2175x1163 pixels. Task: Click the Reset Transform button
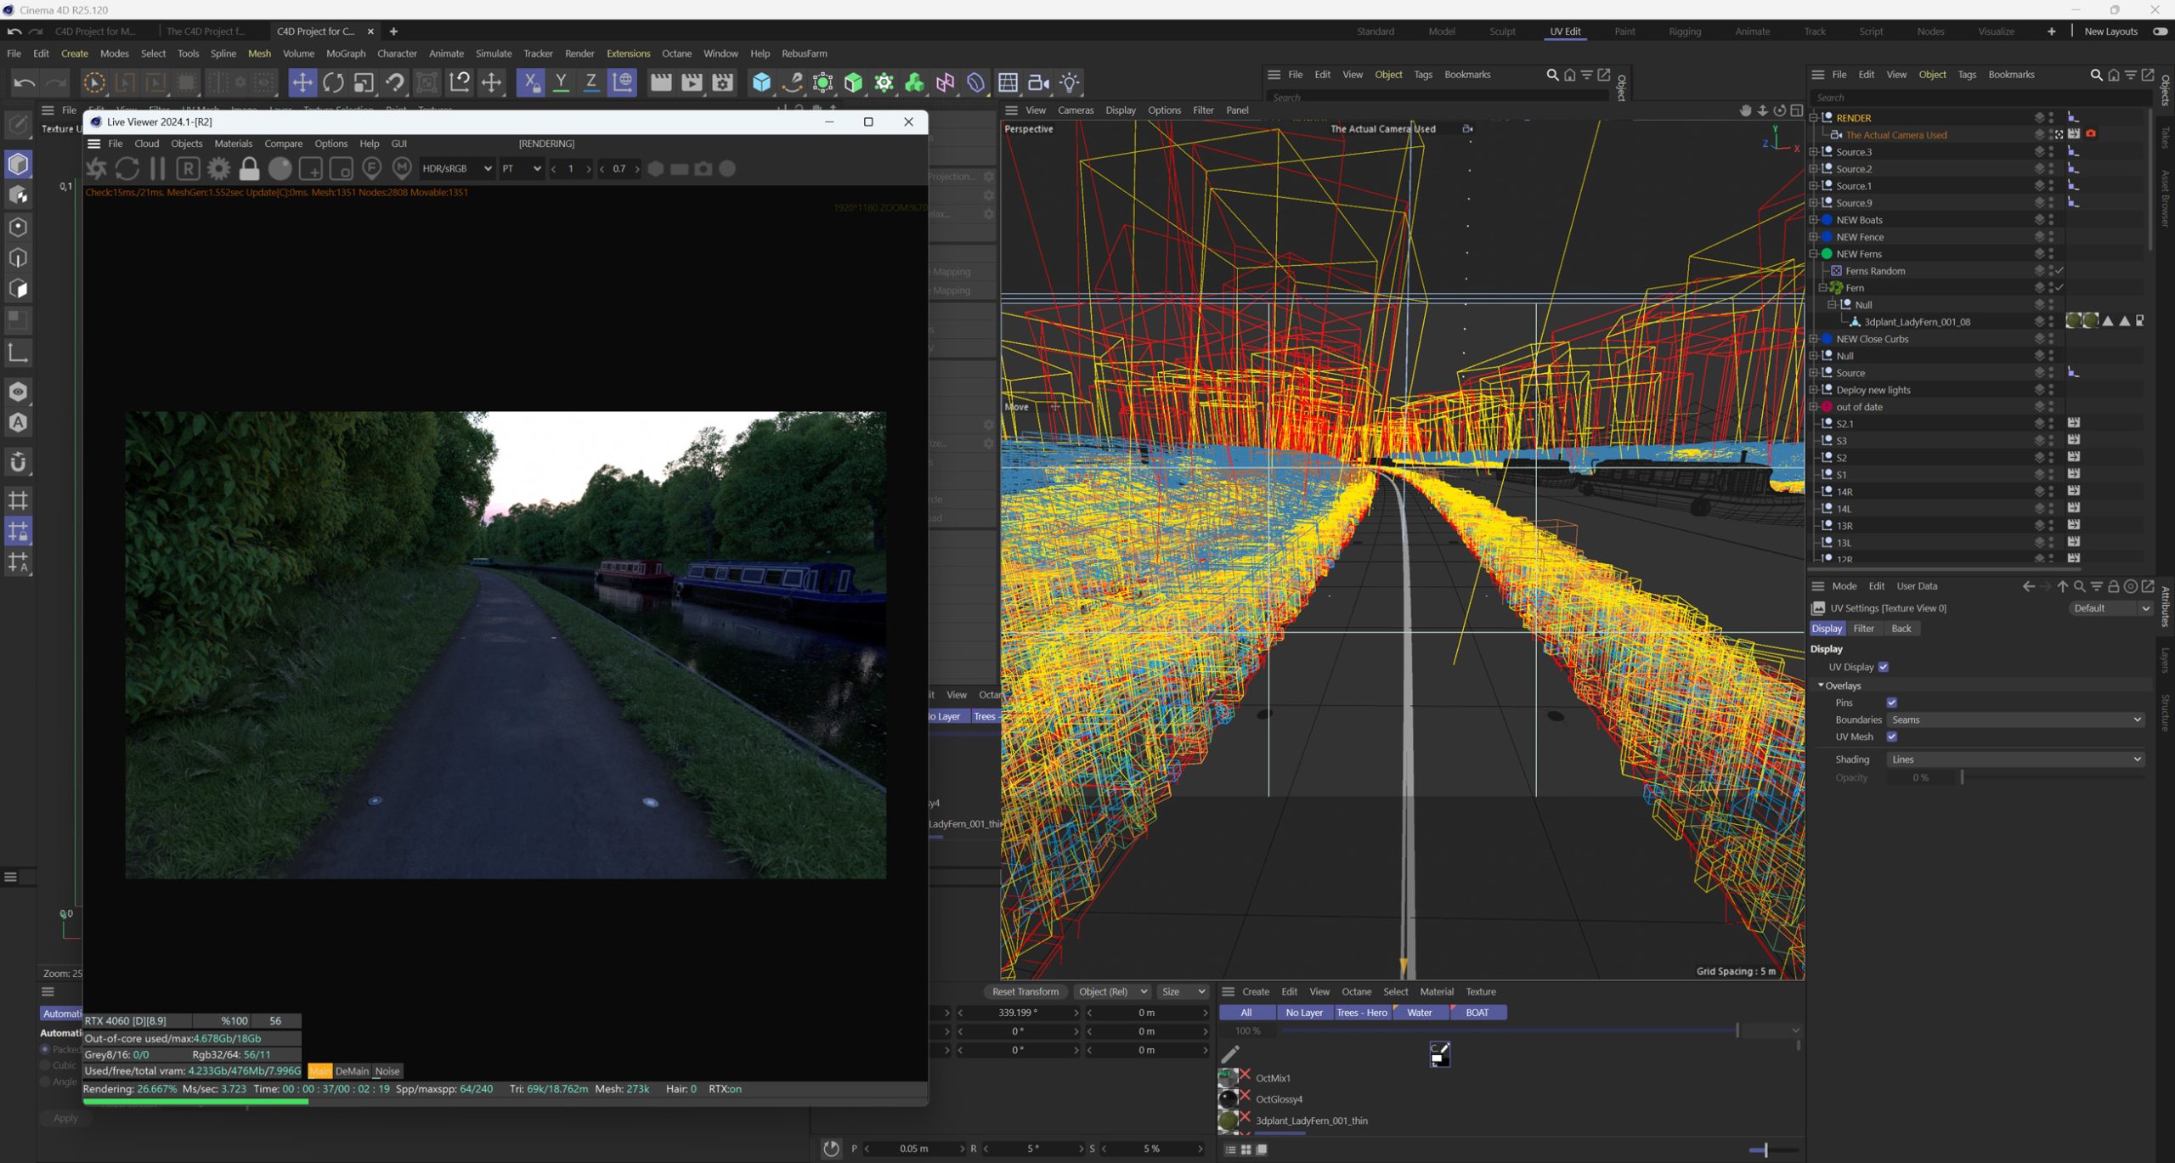point(1025,991)
